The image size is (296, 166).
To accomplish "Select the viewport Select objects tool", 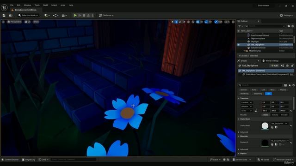I will coord(173,22).
